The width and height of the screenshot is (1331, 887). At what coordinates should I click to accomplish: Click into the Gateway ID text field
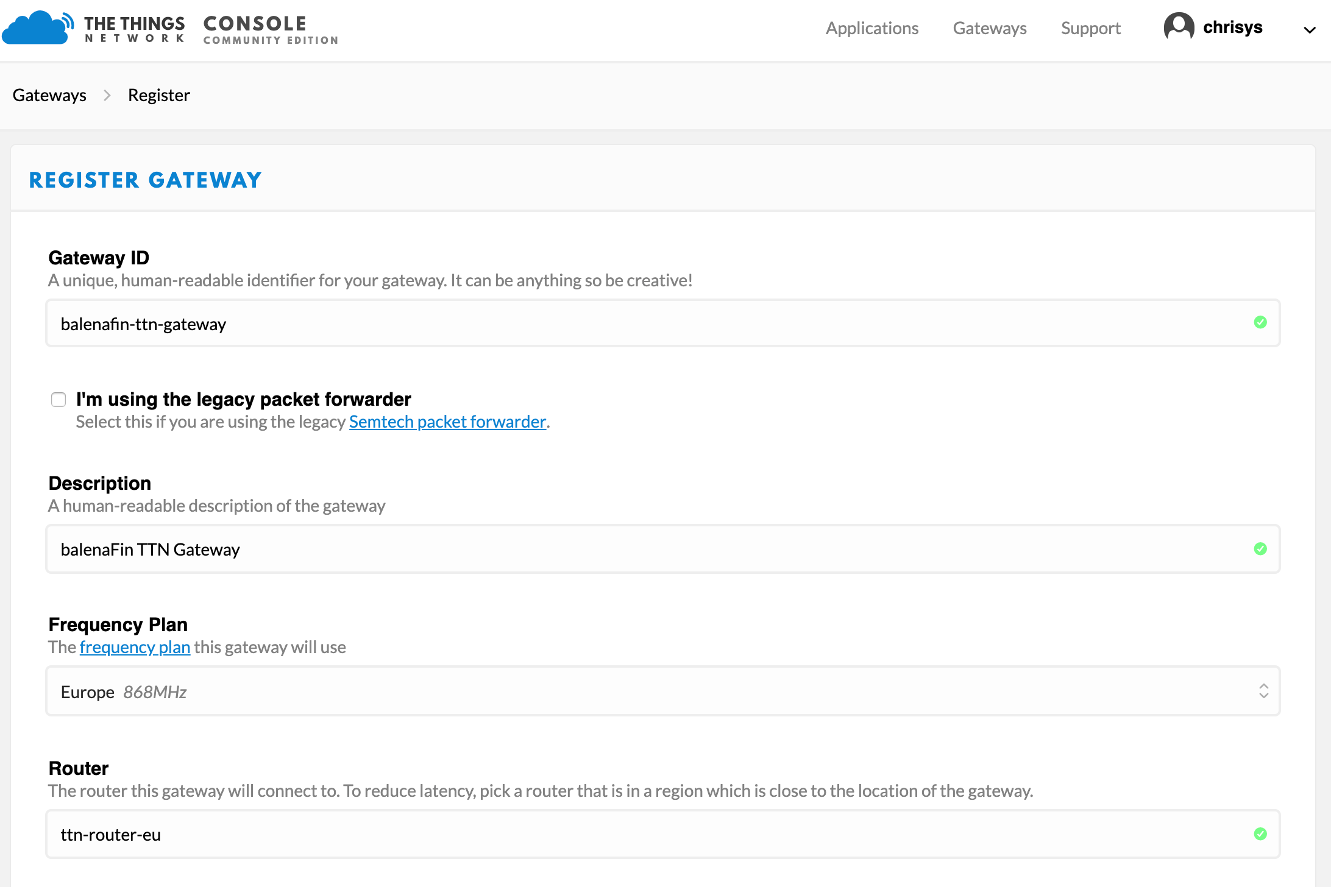point(609,323)
